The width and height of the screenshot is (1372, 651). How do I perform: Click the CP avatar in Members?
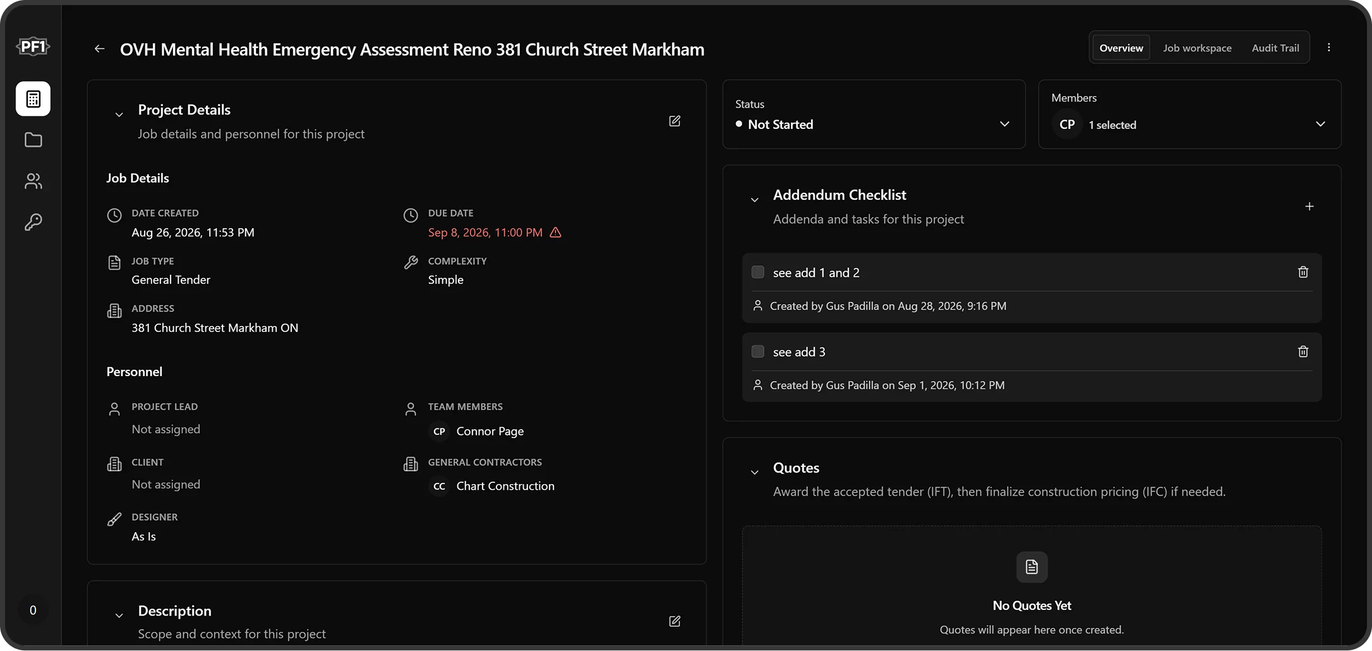pos(1067,125)
